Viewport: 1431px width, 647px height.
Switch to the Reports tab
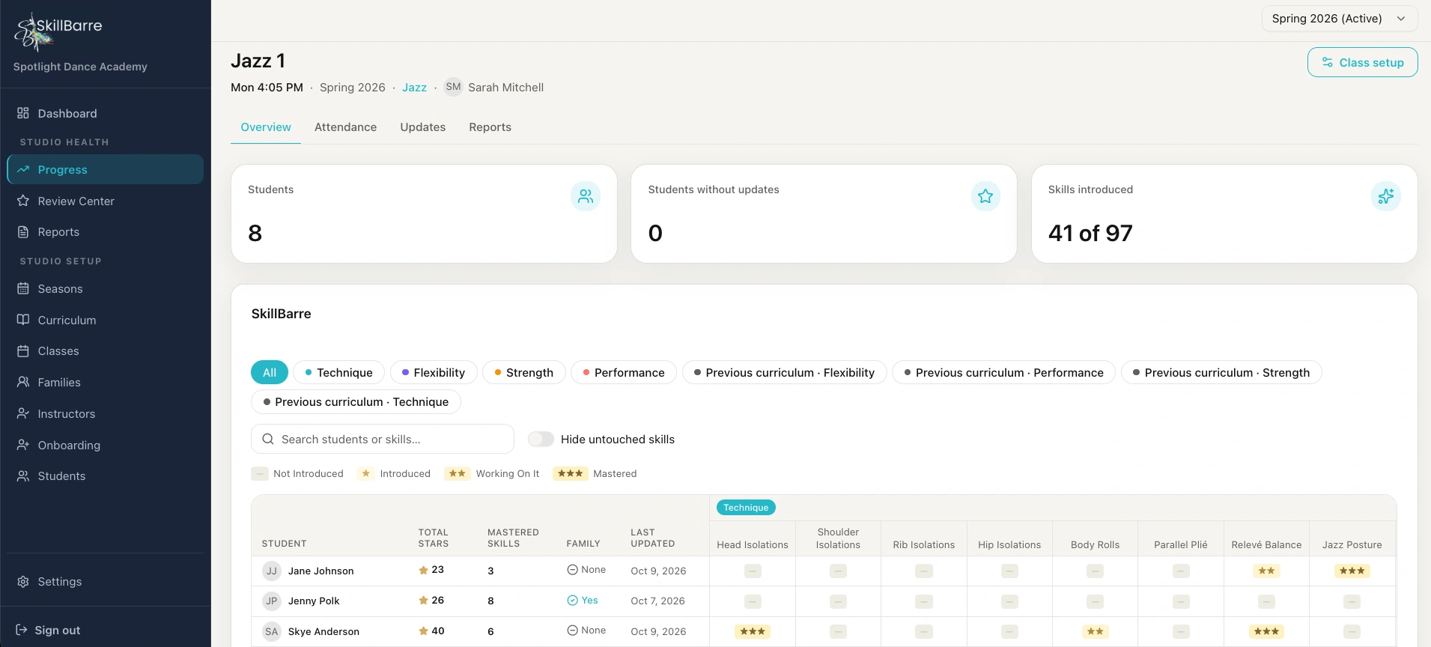point(490,127)
